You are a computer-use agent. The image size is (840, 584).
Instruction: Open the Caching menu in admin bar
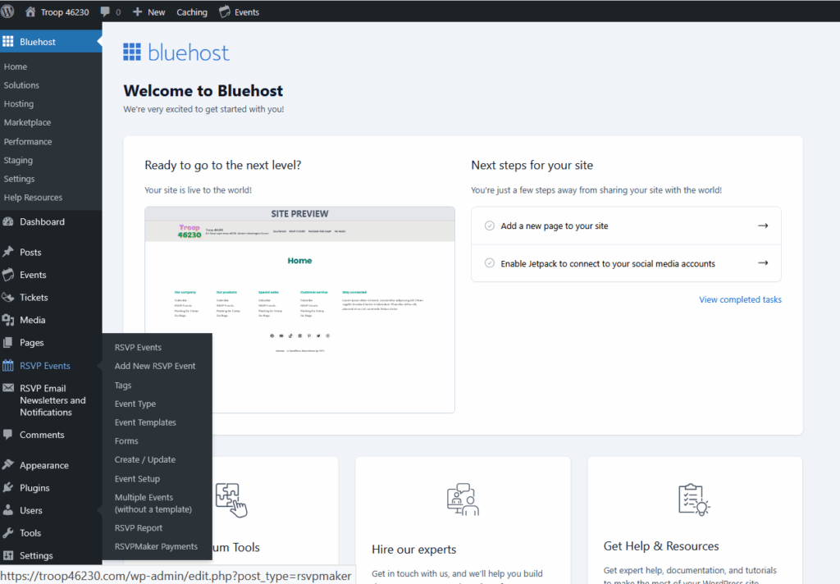[192, 11]
